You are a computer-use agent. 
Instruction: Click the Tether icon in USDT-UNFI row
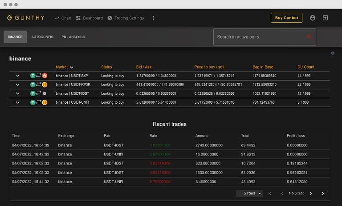pos(33,102)
